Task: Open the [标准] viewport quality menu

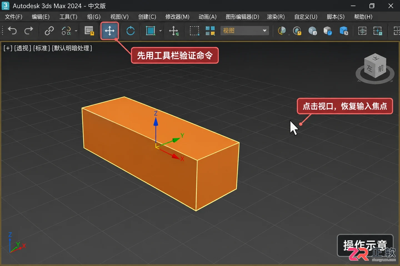Action: 41,48
